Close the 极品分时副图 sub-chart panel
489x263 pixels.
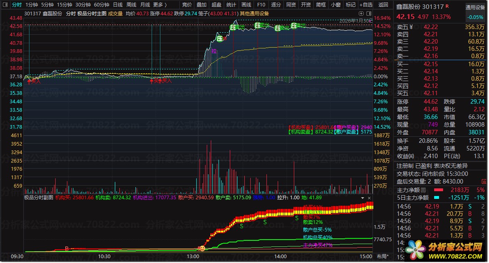tap(369, 198)
